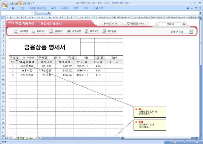Click the 금융상품 명세서 title cell

pyautogui.click(x=45, y=47)
